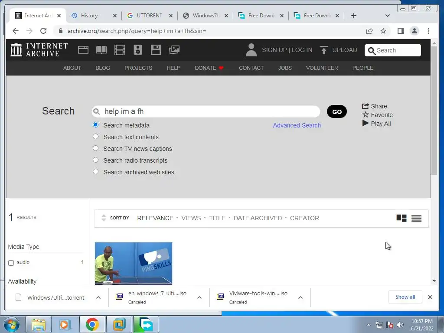This screenshot has height=333, width=444.
Task: Expand en_windows_7_ulti iso download options
Action: 199,297
